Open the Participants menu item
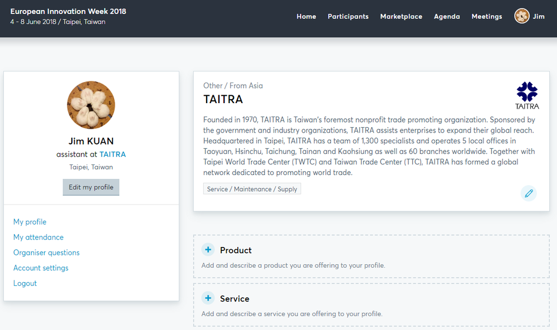 tap(348, 16)
